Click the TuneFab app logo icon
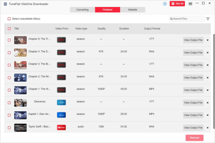 point(5,4)
